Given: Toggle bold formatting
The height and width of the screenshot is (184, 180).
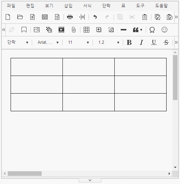Looking at the screenshot, I should (129, 42).
